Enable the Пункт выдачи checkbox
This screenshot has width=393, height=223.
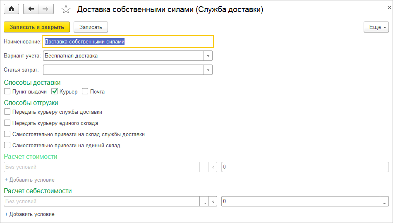(7, 91)
